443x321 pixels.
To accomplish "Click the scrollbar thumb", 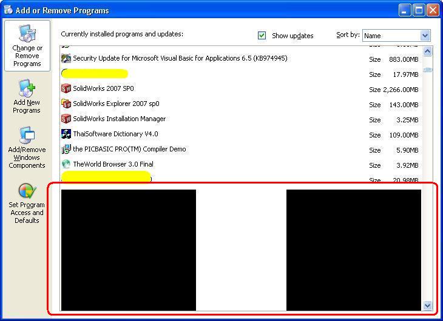I will (427, 70).
